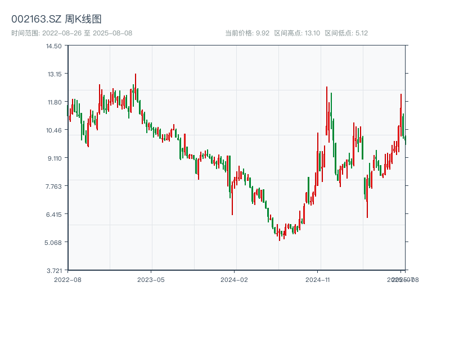Click the 9.110 y-axis price label

pyautogui.click(x=54, y=158)
